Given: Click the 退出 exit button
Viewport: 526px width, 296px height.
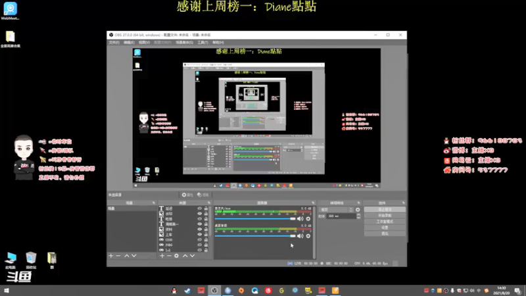Looking at the screenshot, I should pyautogui.click(x=385, y=234).
